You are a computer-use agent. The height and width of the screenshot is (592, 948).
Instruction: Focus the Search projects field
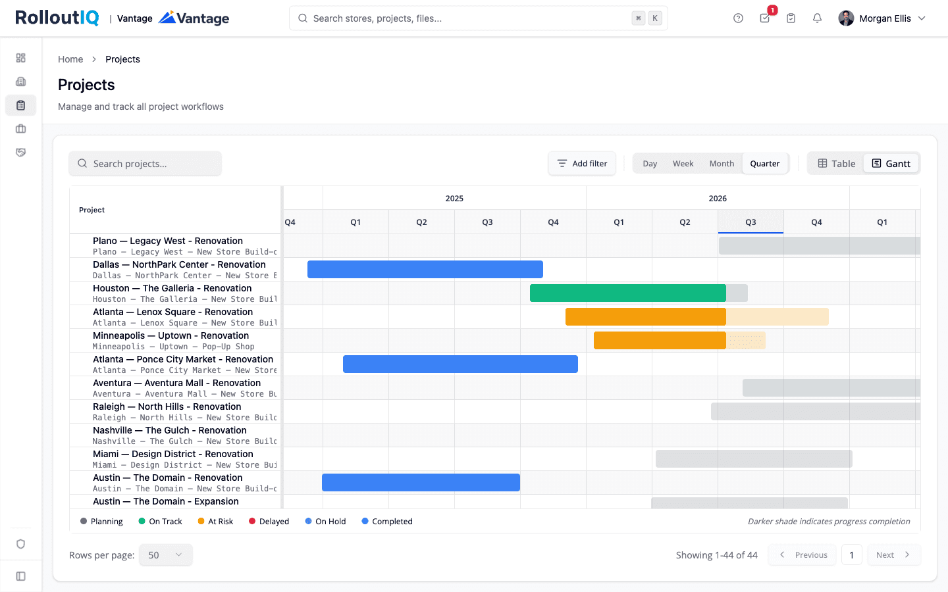[145, 164]
